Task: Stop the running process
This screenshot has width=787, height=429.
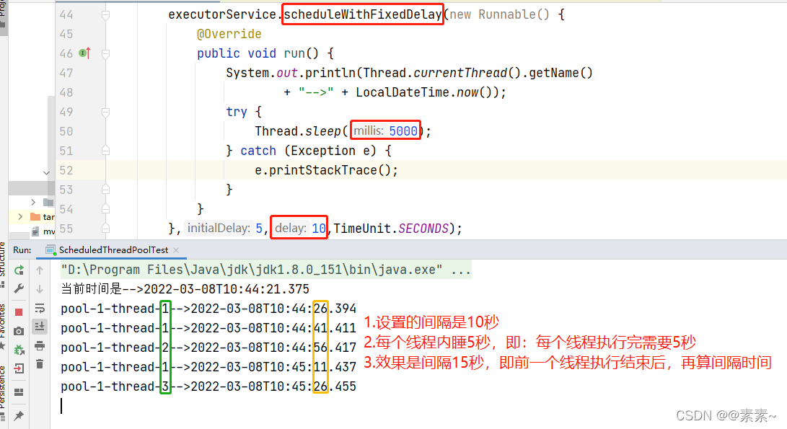Action: pyautogui.click(x=19, y=311)
